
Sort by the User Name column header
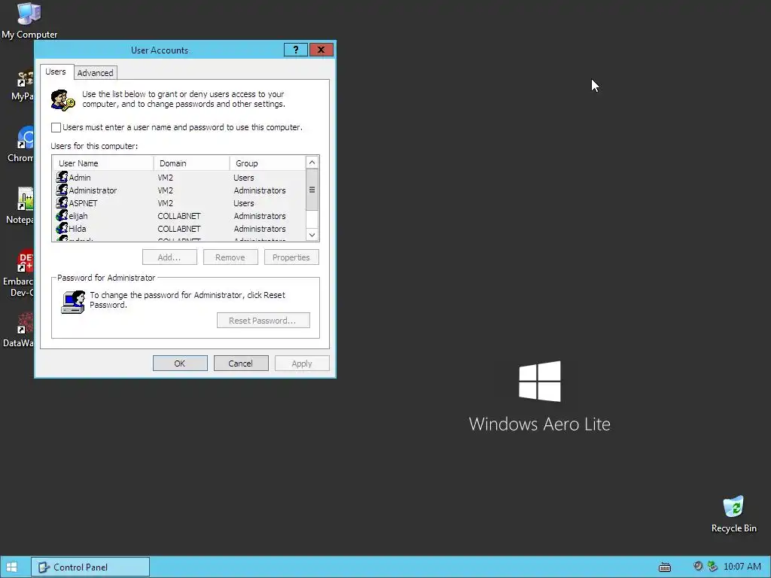[x=102, y=163]
